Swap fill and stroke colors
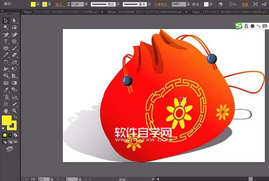This screenshot has height=181, width=269. coord(15,117)
